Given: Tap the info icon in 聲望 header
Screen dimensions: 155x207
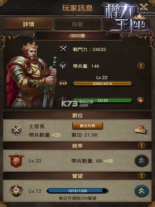Looking at the screenshot, I should [142, 176].
